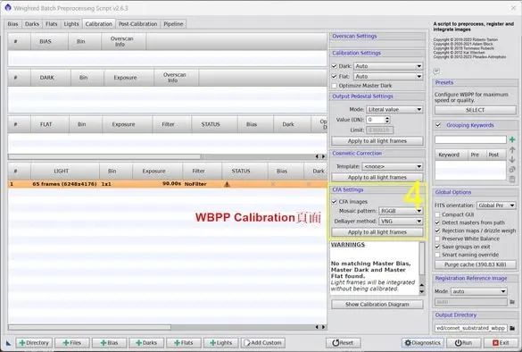The image size is (522, 352).
Task: Click Purge cache button
Action: coord(476,264)
